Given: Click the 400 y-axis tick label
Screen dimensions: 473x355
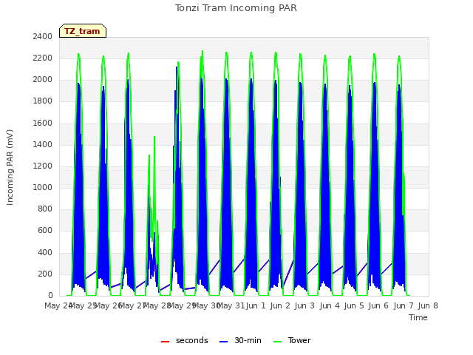Looking at the screenshot, I should point(45,252).
